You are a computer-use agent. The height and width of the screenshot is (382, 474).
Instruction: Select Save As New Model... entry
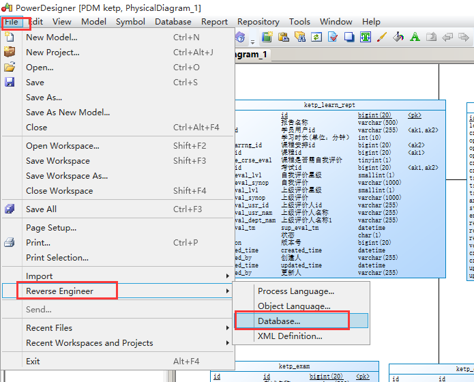118,112
